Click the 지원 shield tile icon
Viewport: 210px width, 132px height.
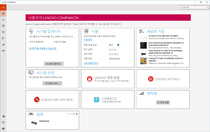pyautogui.click(x=86, y=31)
